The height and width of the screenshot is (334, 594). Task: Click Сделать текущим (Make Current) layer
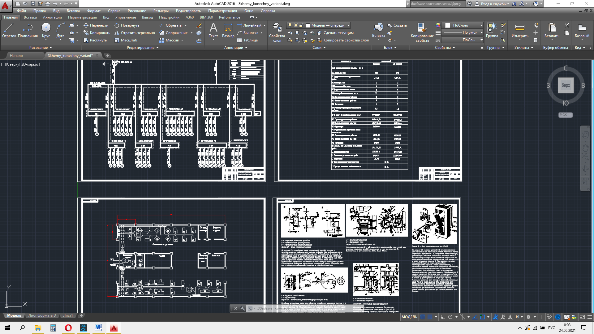click(335, 33)
